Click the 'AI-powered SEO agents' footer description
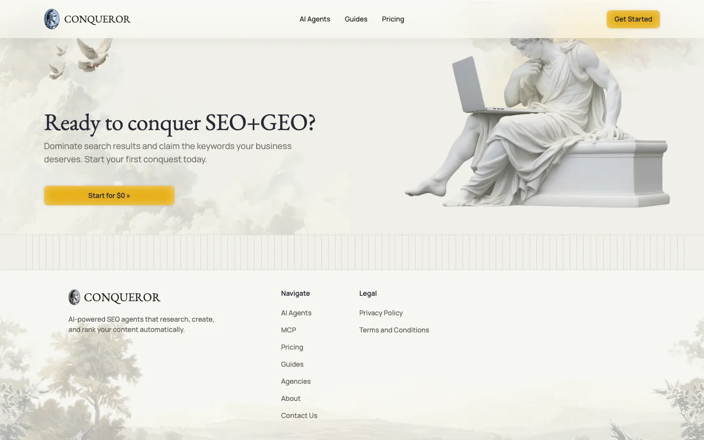 (141, 324)
